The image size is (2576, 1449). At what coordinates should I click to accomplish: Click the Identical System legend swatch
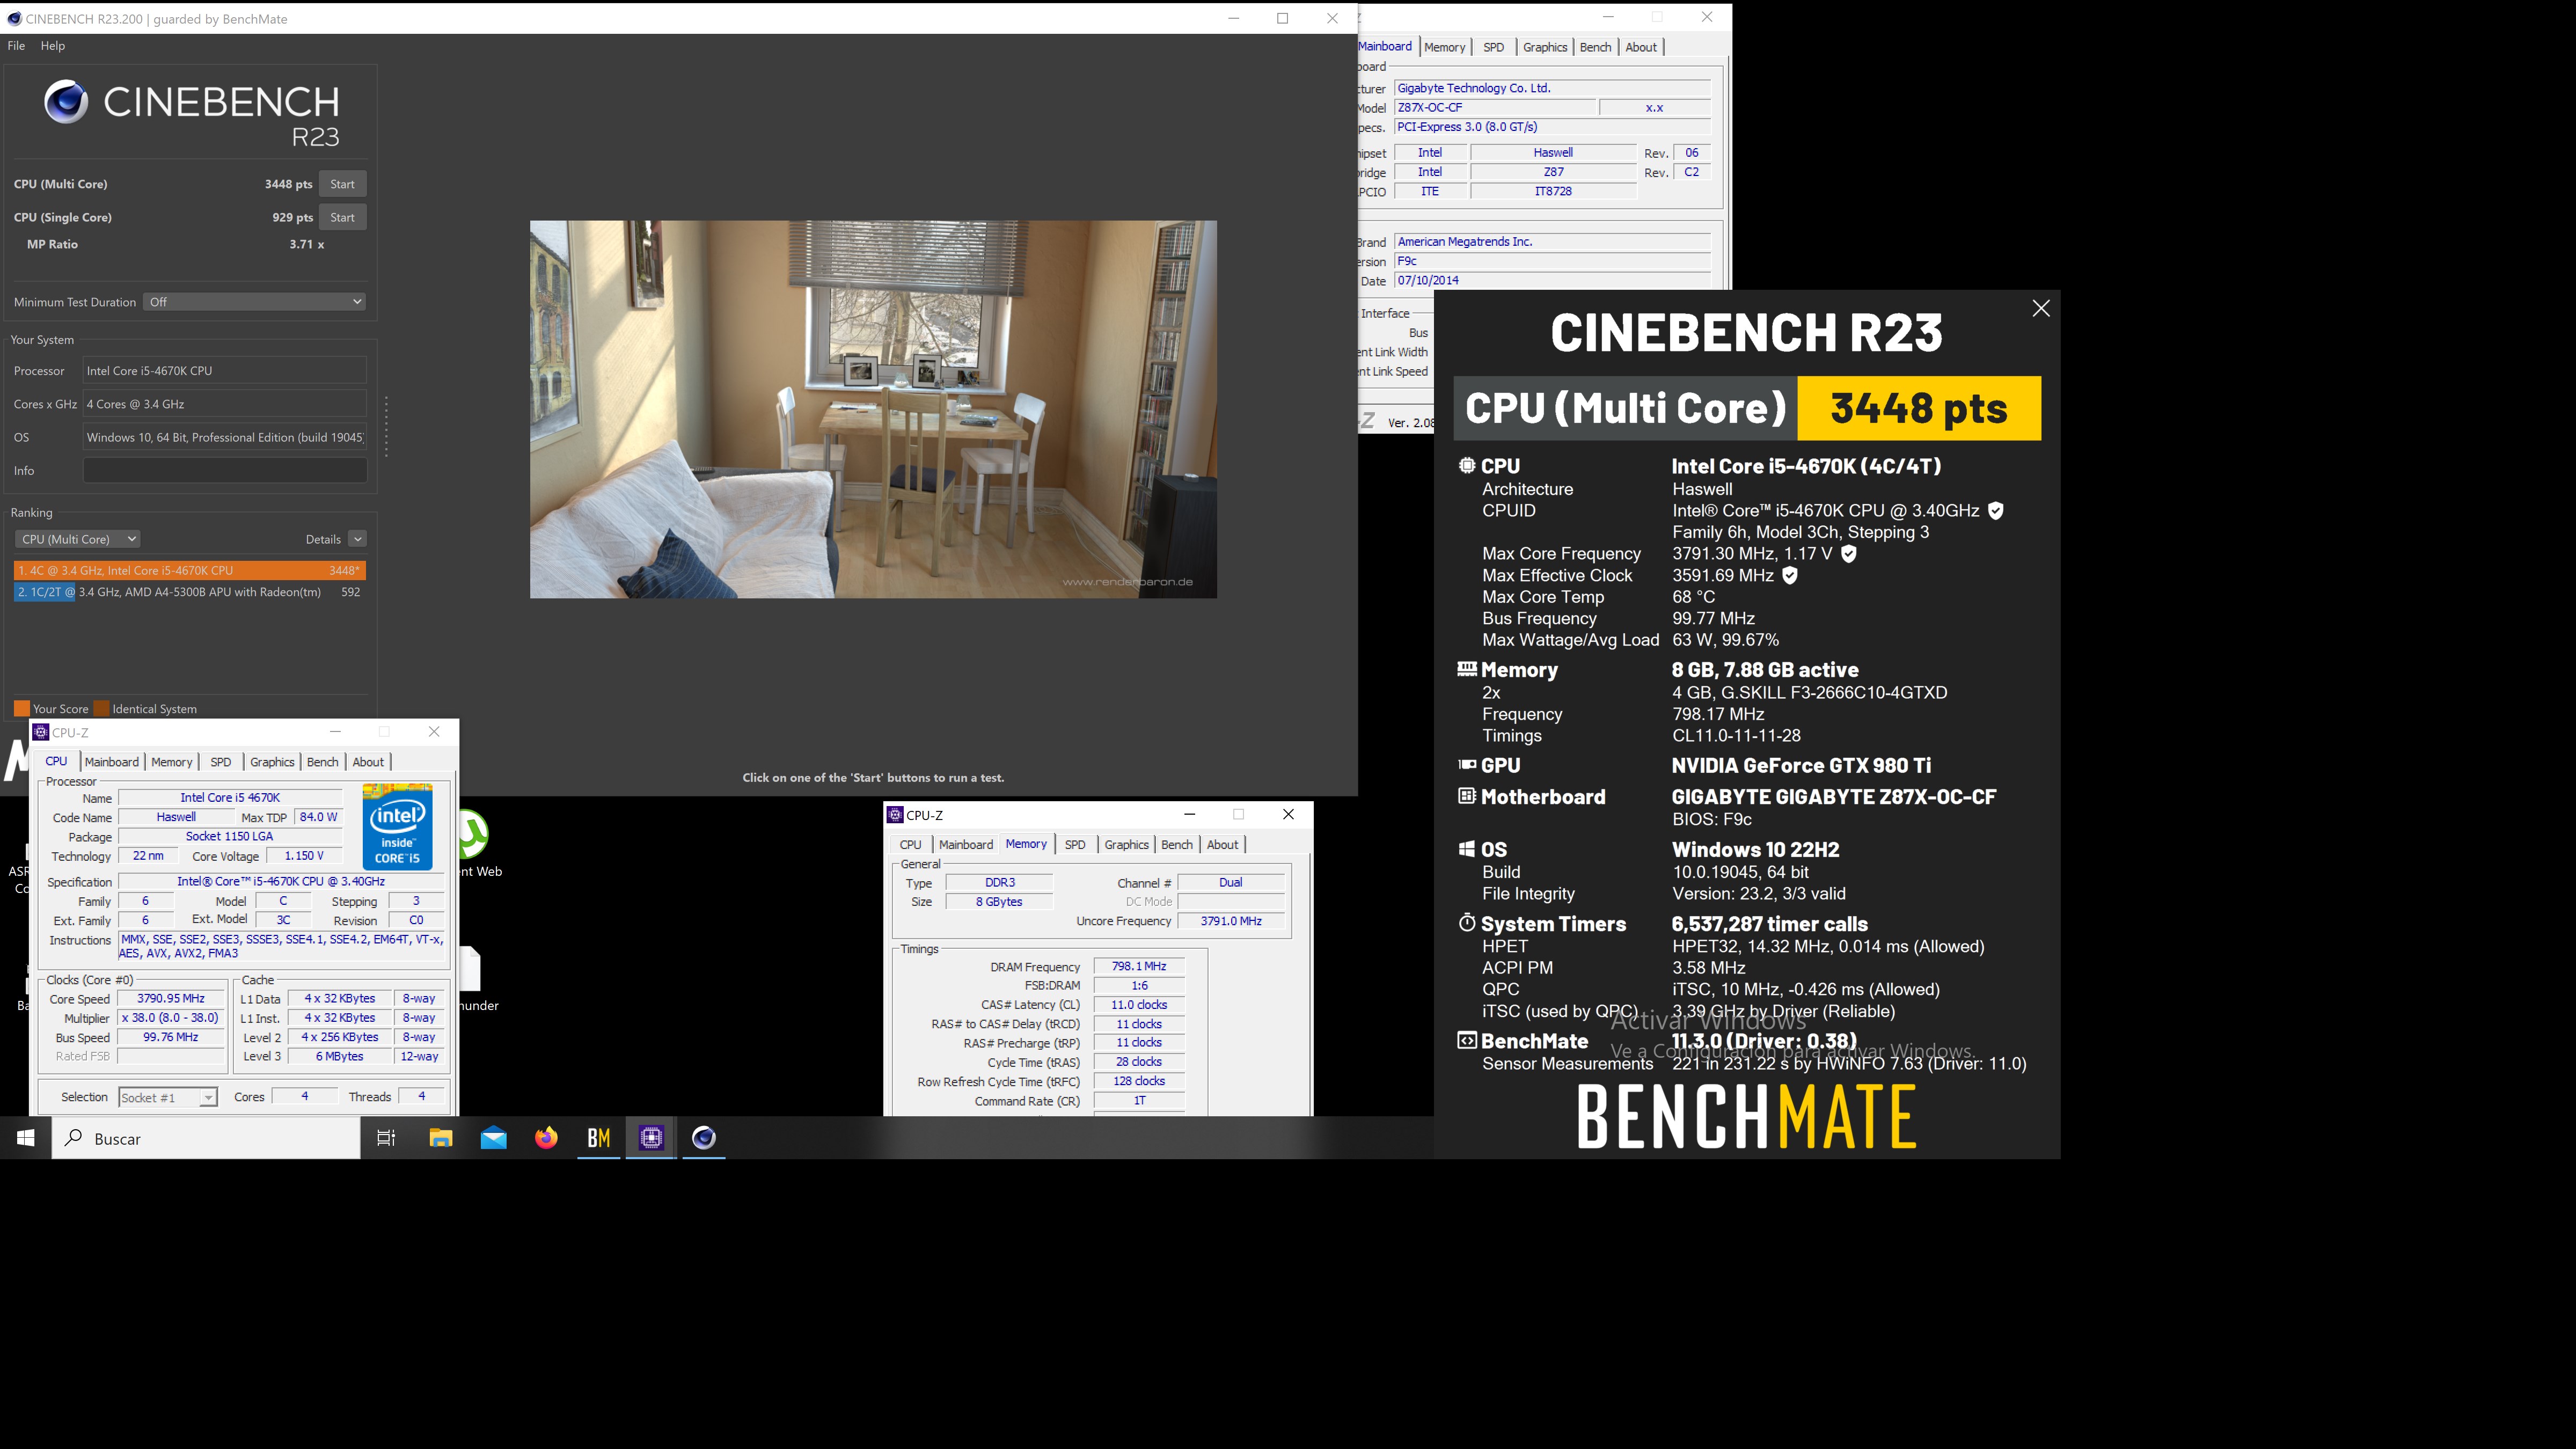101,709
